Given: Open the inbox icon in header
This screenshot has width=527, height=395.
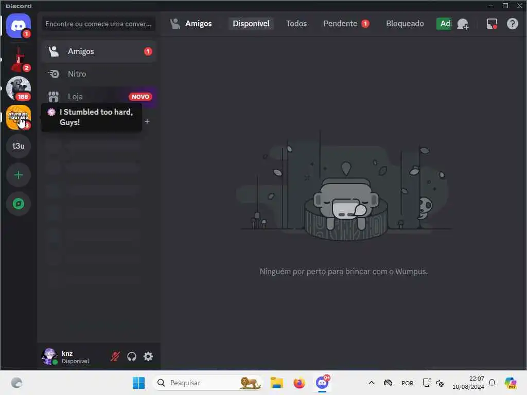Looking at the screenshot, I should [491, 24].
